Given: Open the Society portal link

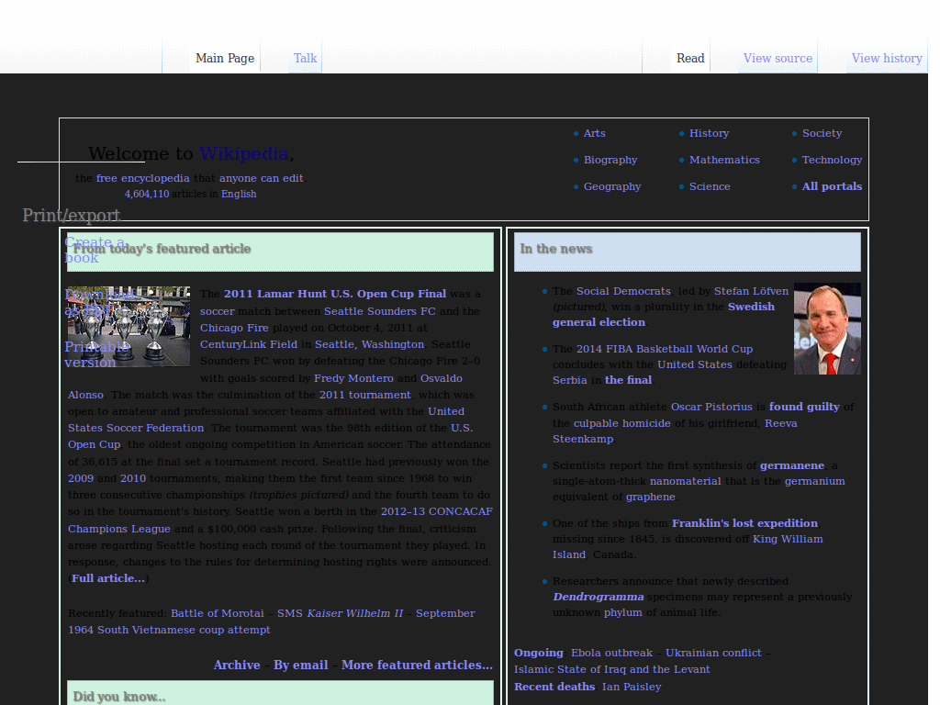Looking at the screenshot, I should (822, 133).
